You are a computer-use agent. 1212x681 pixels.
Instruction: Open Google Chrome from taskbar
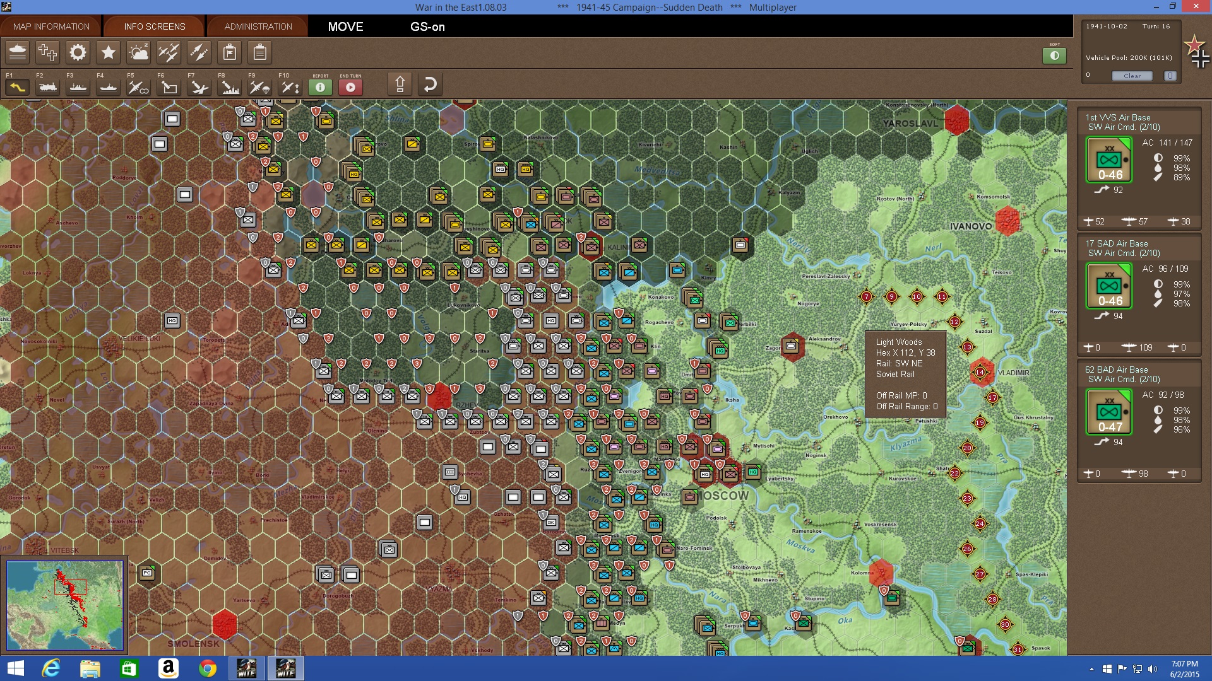point(207,668)
